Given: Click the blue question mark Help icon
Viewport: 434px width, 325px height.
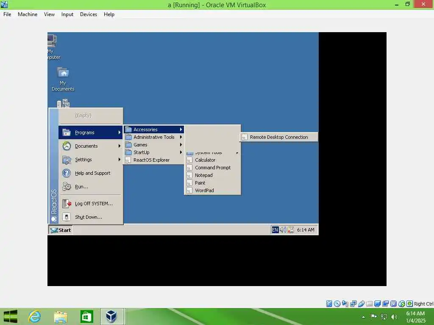Looking at the screenshot, I should tap(67, 173).
